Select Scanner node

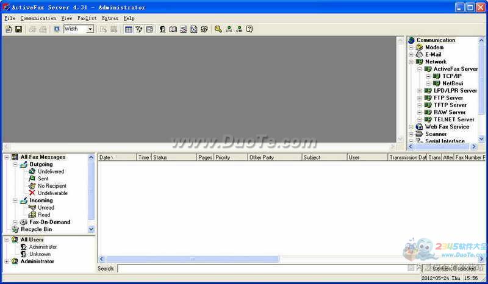pos(436,133)
